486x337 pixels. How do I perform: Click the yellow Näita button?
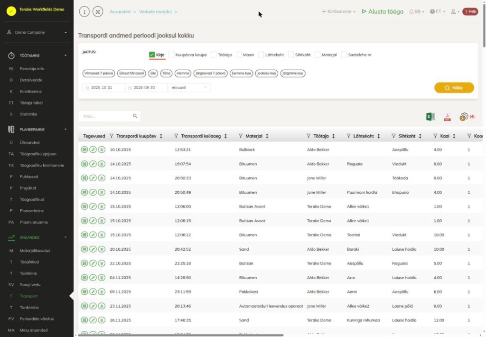coord(454,88)
